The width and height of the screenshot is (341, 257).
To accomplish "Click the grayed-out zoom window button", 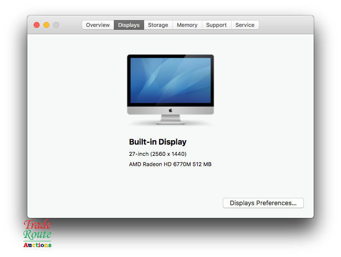I will (x=56, y=25).
